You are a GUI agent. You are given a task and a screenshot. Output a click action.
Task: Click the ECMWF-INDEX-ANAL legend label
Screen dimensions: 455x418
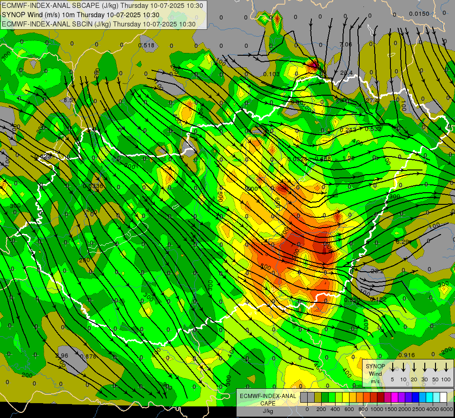(x=268, y=396)
